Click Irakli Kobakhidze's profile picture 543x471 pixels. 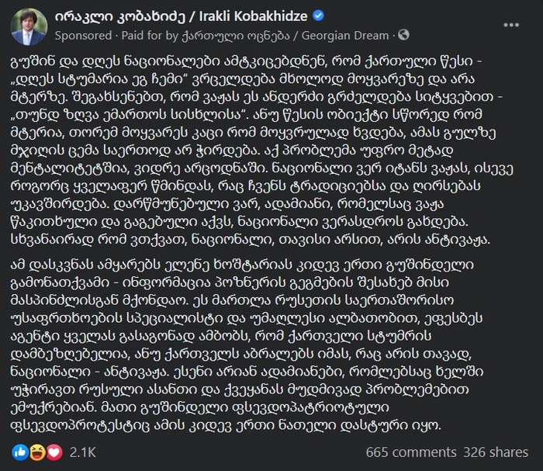(28, 28)
